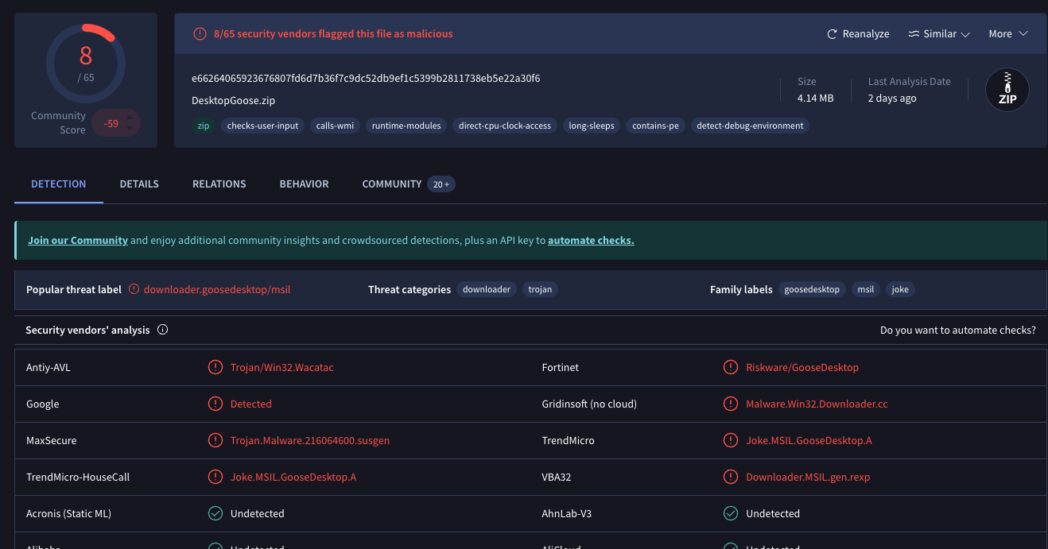The height and width of the screenshot is (549, 1048).
Task: Click the DesktopGoose.zip file name
Action: coord(234,101)
